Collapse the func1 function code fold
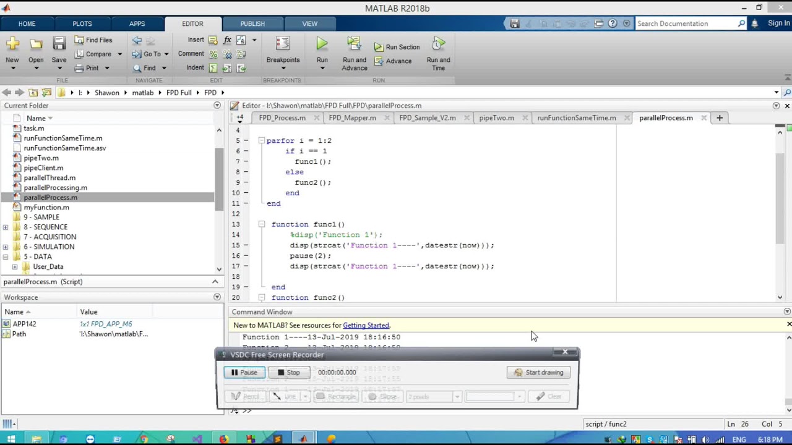This screenshot has height=445, width=792. [261, 224]
